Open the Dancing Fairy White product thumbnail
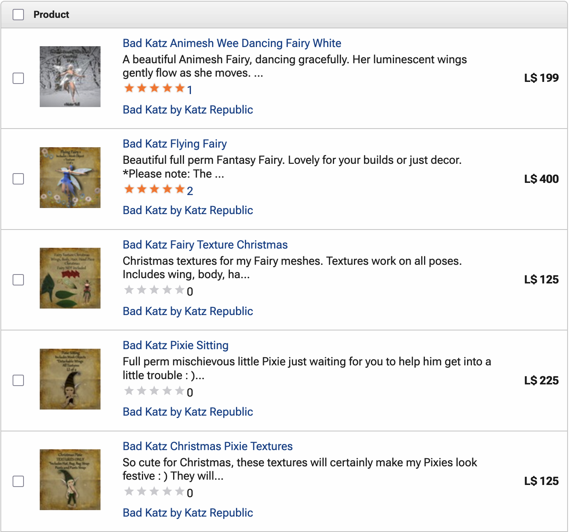 coord(70,77)
